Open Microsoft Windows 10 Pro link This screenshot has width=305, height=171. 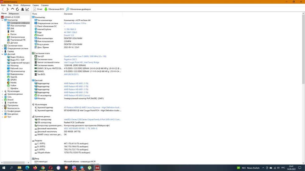pyautogui.click(x=75, y=23)
